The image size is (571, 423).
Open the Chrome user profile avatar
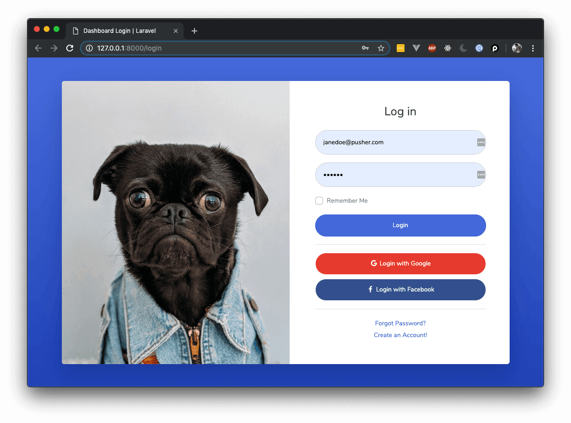(517, 48)
